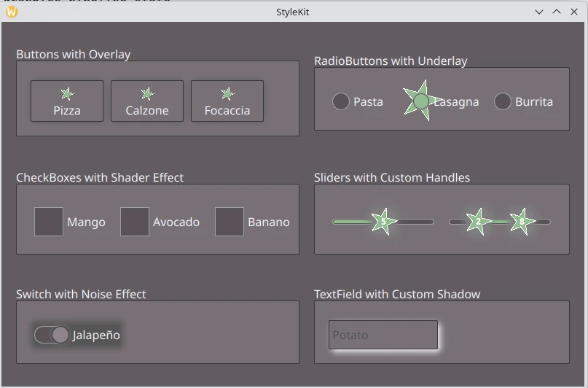Maximize the StyleKit window
This screenshot has width=588, height=388.
point(557,12)
